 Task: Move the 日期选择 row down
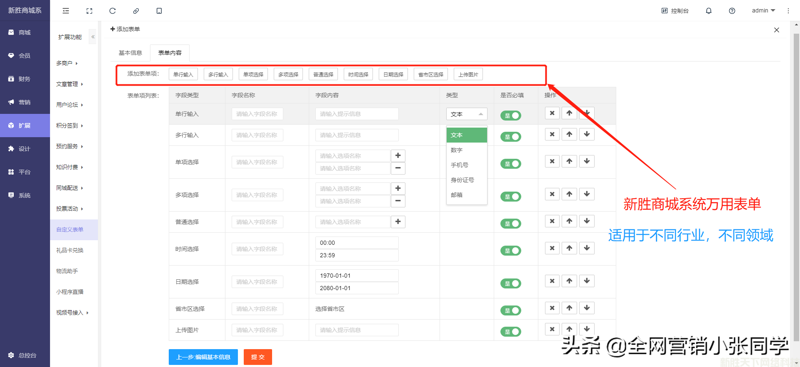587,281
